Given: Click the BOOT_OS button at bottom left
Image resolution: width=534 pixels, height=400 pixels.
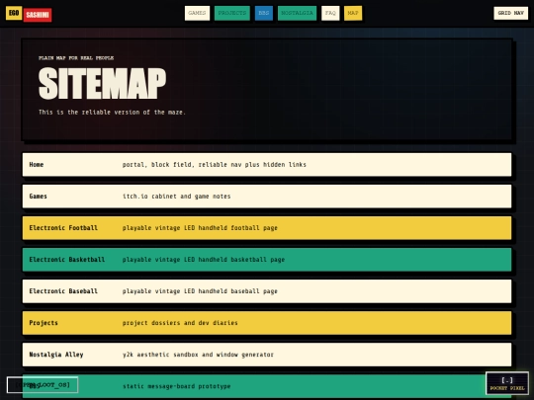Looking at the screenshot, I should tap(43, 385).
